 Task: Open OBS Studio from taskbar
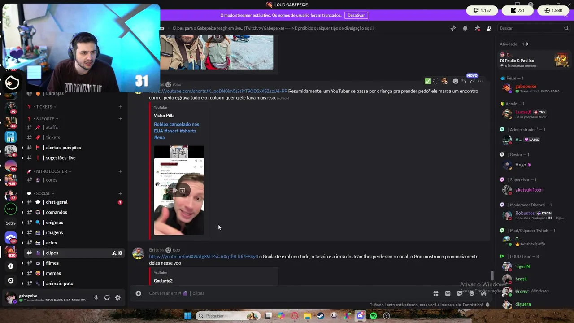[387, 316]
